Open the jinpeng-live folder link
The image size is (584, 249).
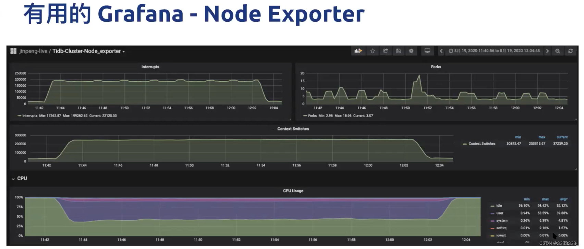(33, 51)
